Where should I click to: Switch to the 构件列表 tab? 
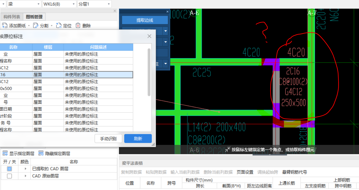pyautogui.click(x=12, y=17)
